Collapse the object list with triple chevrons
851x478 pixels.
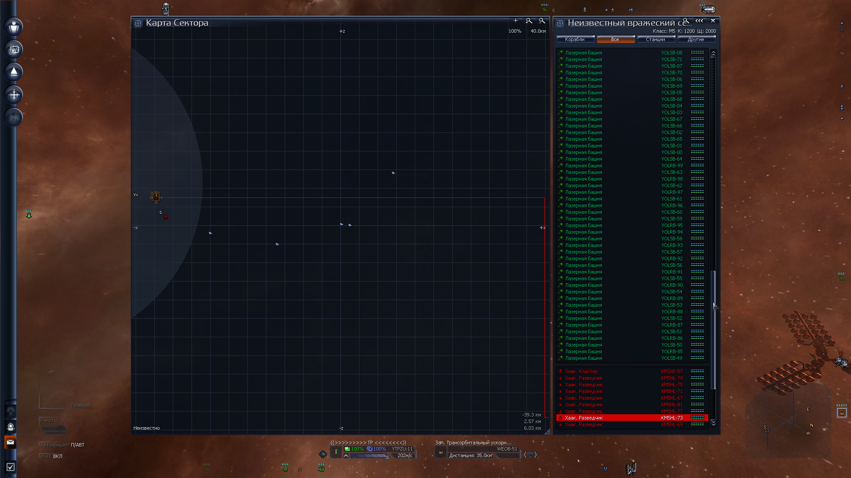coord(699,21)
